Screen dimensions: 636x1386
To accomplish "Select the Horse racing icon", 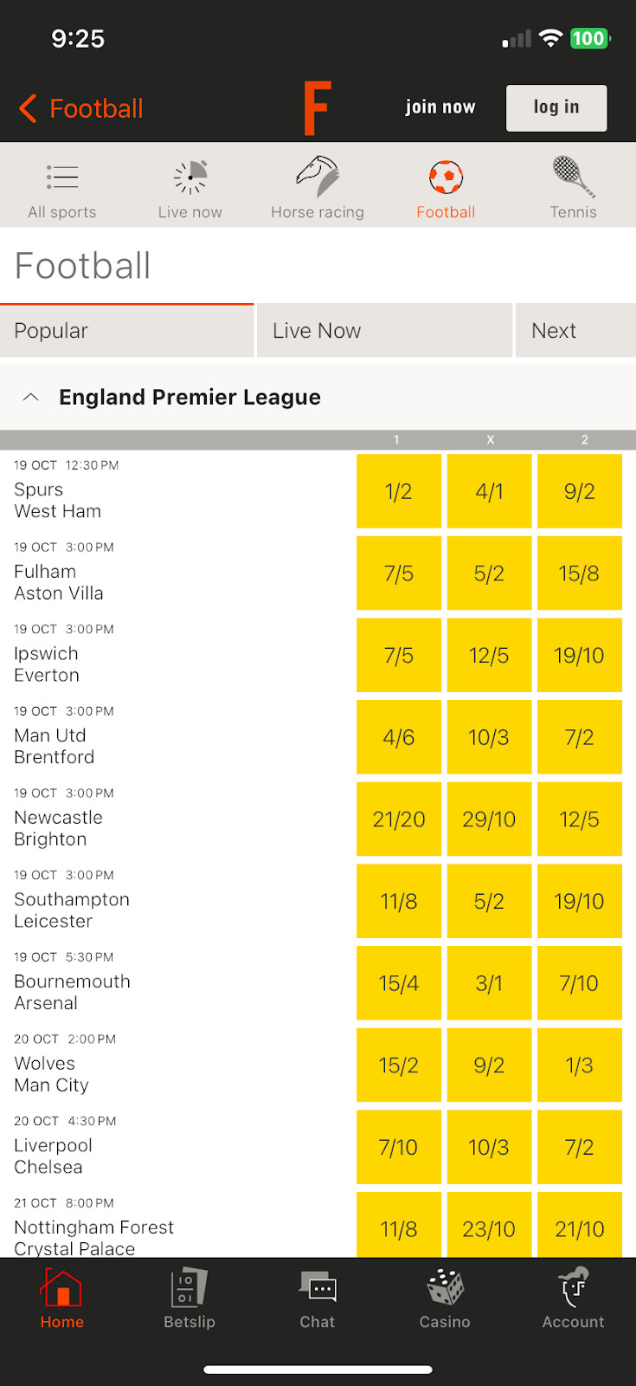I will click(x=318, y=177).
